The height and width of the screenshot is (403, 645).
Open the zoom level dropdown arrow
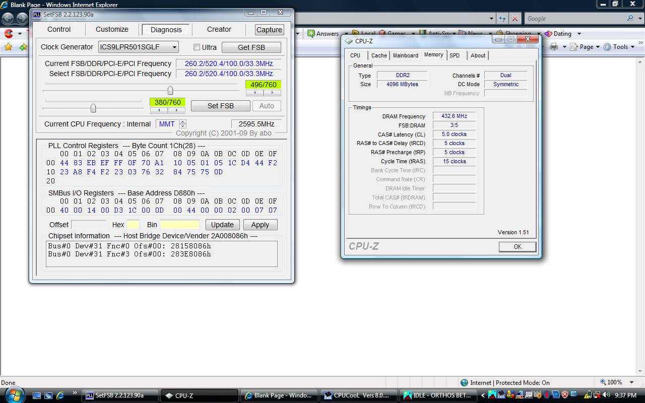632,382
